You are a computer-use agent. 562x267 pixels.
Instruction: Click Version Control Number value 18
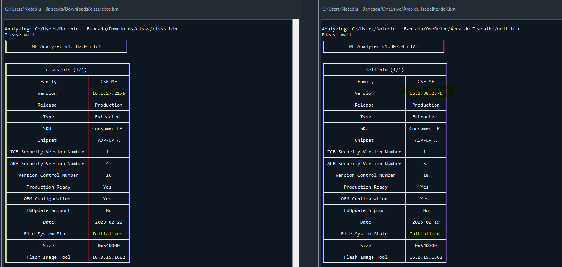(x=426, y=175)
